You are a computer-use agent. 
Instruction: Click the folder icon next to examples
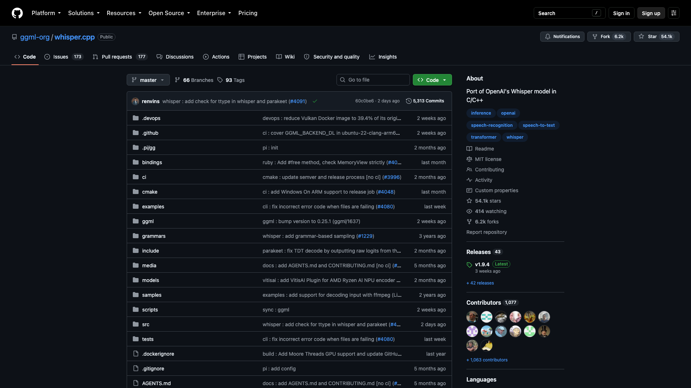(x=136, y=207)
